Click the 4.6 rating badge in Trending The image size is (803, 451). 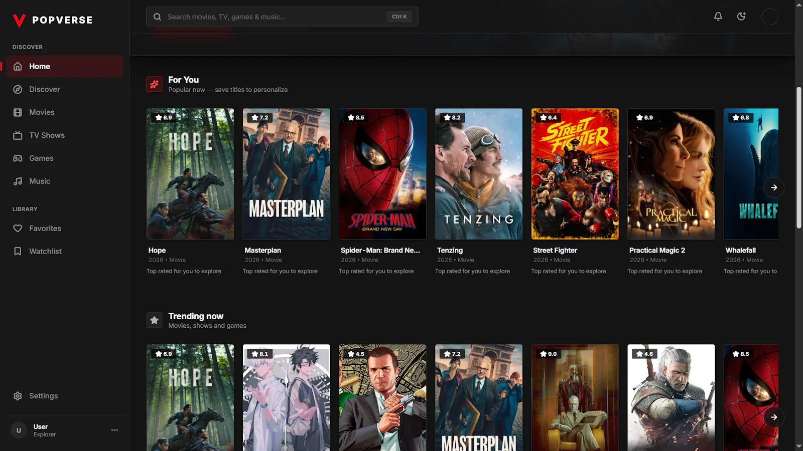point(644,354)
